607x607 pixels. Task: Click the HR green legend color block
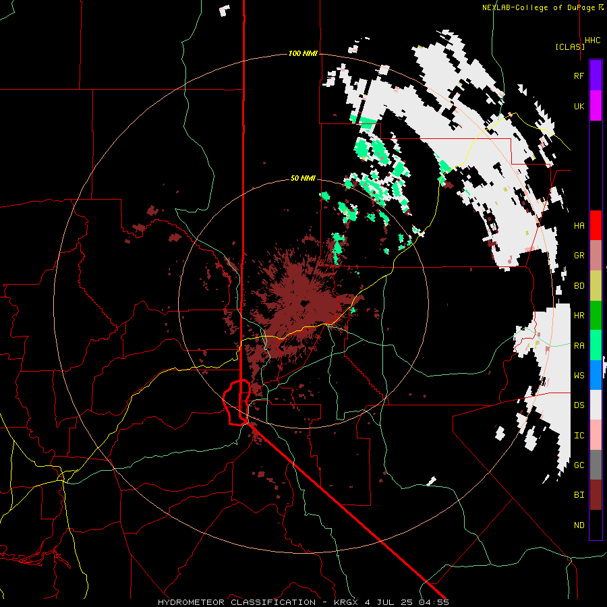click(x=596, y=315)
